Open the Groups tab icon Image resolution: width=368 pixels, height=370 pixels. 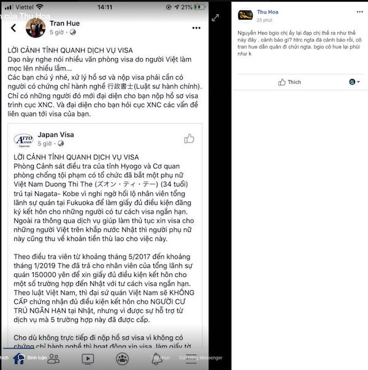tap(122, 359)
